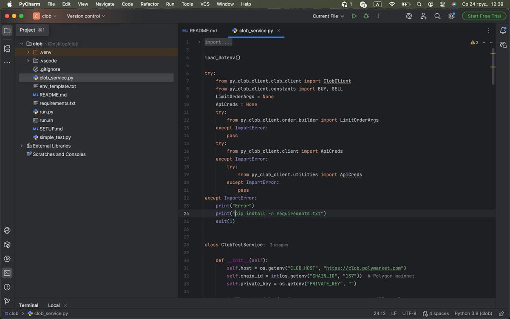Click the Search Everywhere magnifier icon
Image resolution: width=510 pixels, height=319 pixels.
pos(437,16)
